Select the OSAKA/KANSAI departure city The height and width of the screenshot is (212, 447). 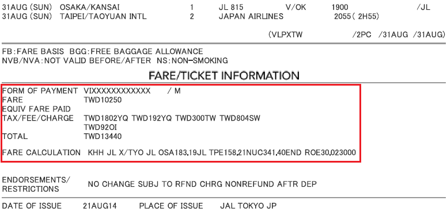click(89, 7)
